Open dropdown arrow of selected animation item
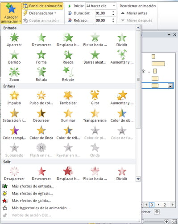The image size is (178, 224). pos(170,86)
